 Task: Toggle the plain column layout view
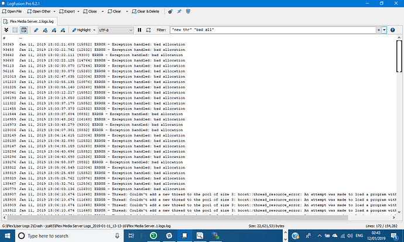pos(15,30)
